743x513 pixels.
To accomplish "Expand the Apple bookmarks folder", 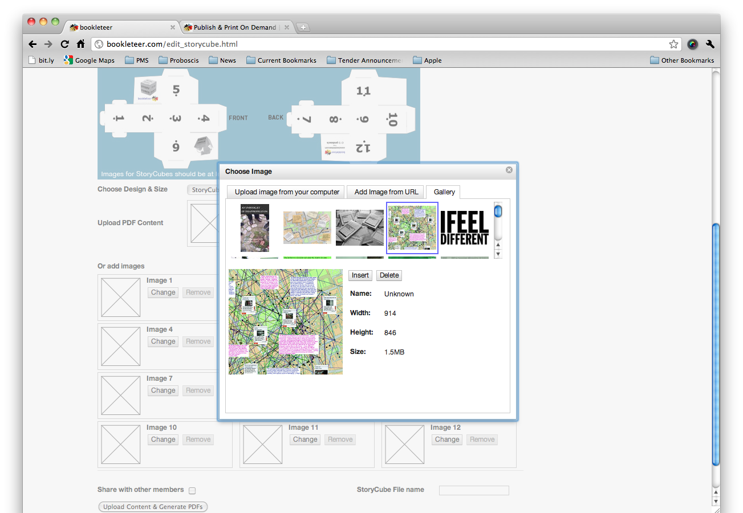I will (427, 60).
